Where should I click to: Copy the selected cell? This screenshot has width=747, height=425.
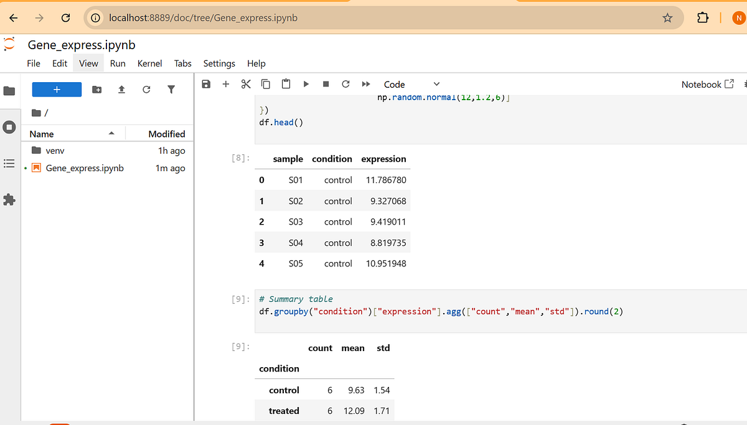[x=266, y=84]
